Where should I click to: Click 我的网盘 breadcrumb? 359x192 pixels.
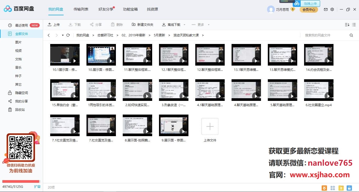(83, 35)
